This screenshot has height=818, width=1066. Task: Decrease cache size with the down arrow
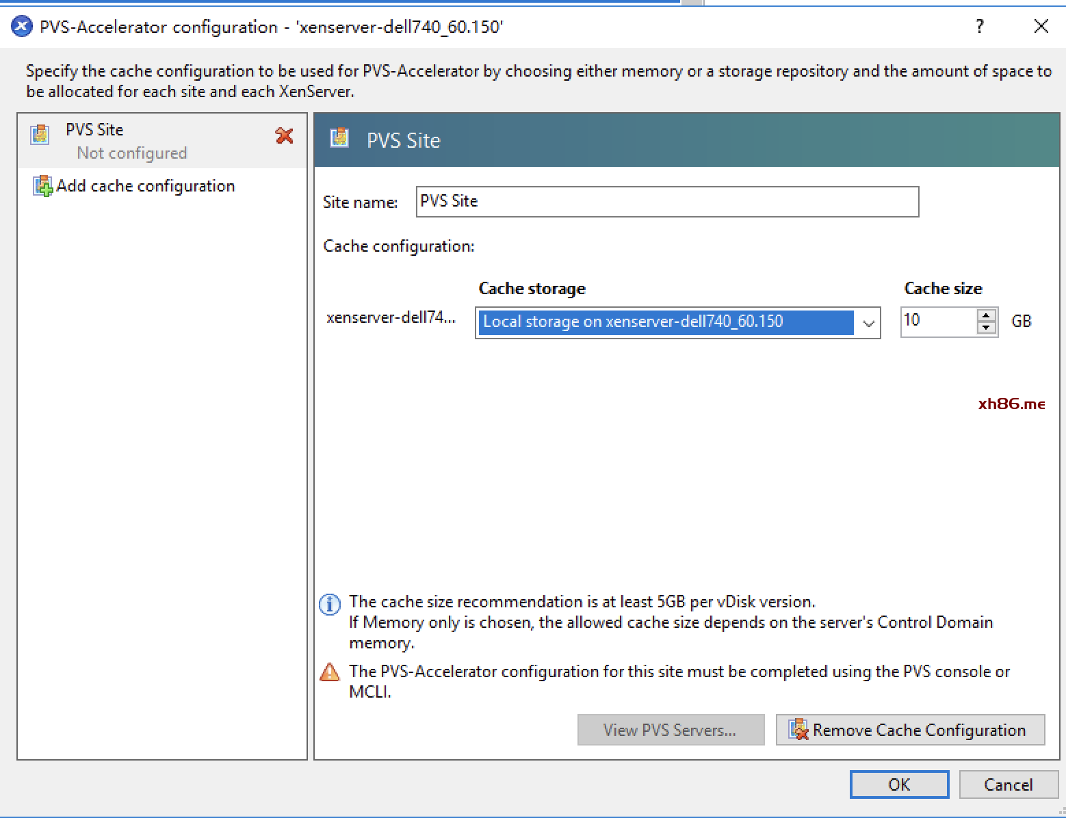(x=986, y=328)
